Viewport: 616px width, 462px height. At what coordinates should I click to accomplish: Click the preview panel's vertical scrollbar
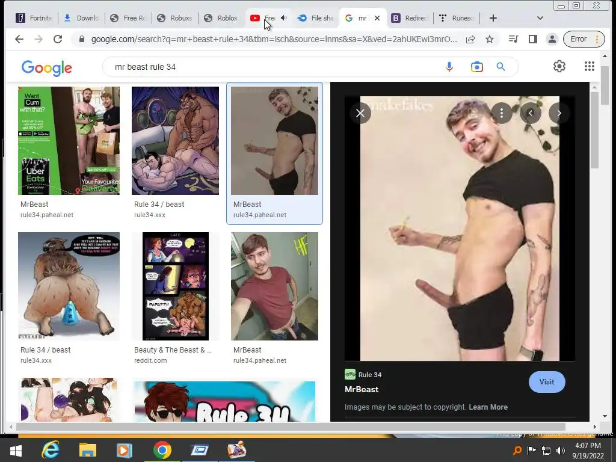tap(594, 131)
